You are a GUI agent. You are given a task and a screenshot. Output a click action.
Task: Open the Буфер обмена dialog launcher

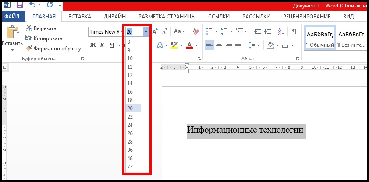click(82, 59)
